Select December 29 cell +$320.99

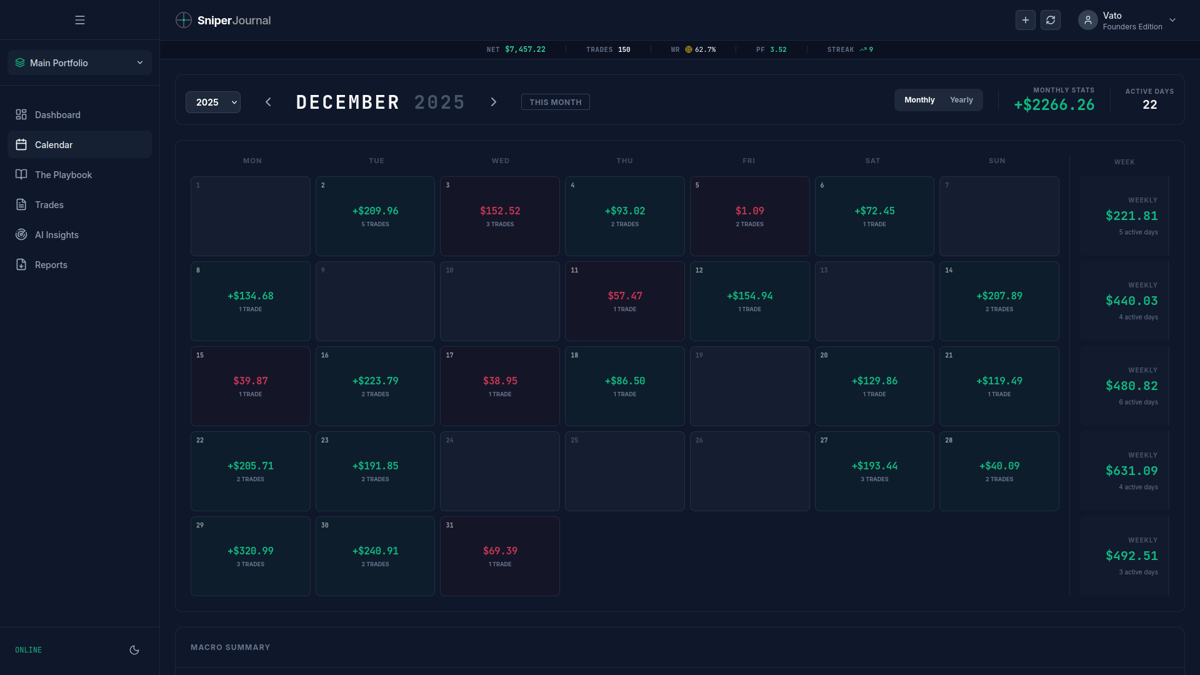(251, 556)
